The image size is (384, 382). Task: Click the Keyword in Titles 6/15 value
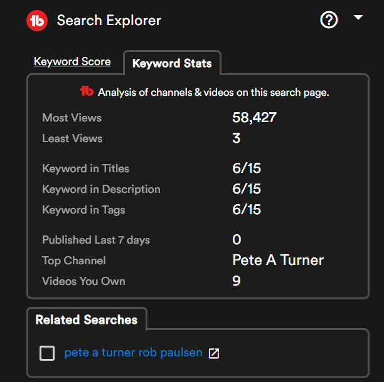click(x=247, y=168)
